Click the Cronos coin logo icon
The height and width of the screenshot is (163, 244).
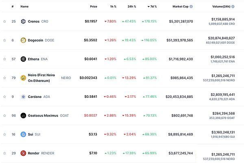[23, 21]
